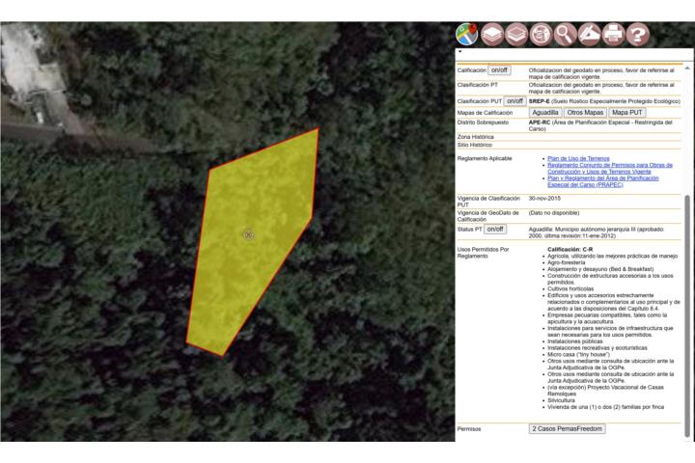Click the marker inside the yellow parcel

coord(248,234)
